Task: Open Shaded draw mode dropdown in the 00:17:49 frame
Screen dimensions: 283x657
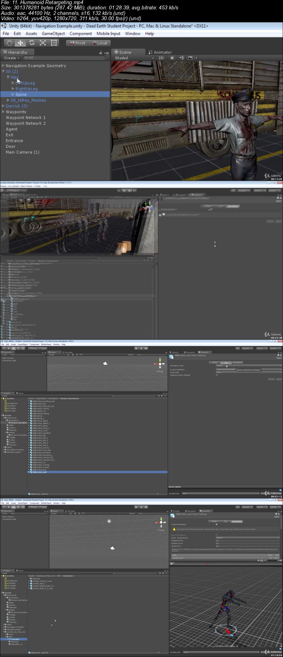Action: [x=134, y=58]
